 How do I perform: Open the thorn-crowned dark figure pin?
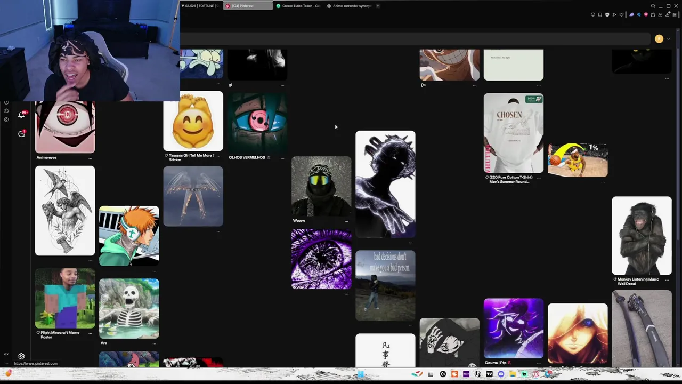(385, 184)
